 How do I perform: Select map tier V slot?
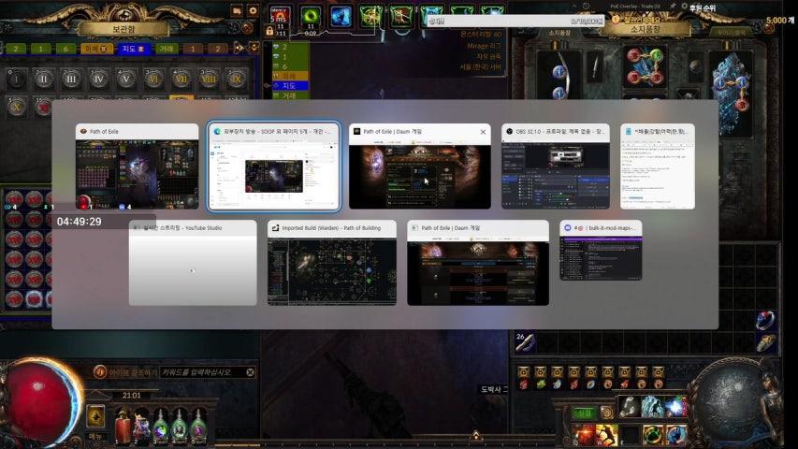tap(125, 79)
